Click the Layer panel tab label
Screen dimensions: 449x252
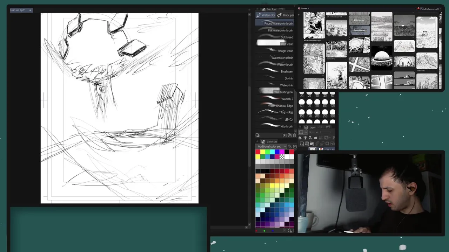click(x=313, y=127)
